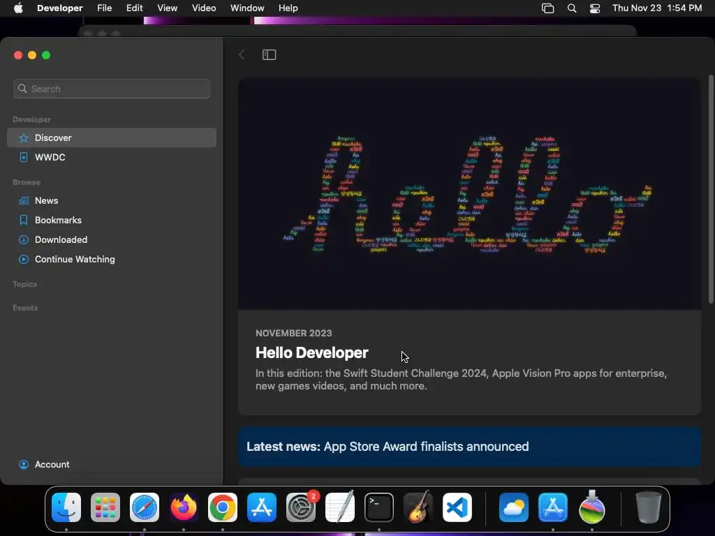The image size is (715, 536).
Task: Zoom window with green button
Action: 46,55
